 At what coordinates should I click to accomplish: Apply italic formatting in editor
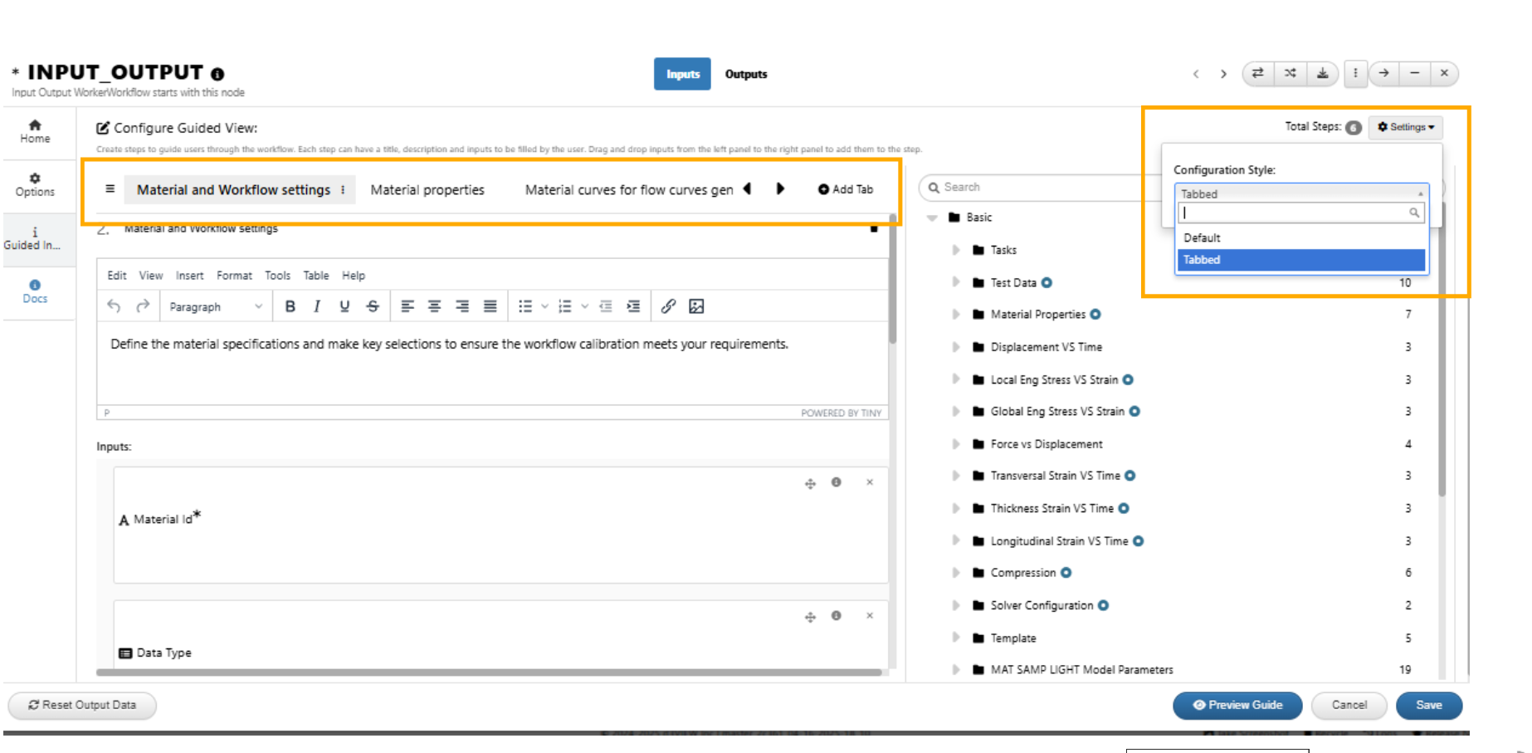(x=317, y=306)
